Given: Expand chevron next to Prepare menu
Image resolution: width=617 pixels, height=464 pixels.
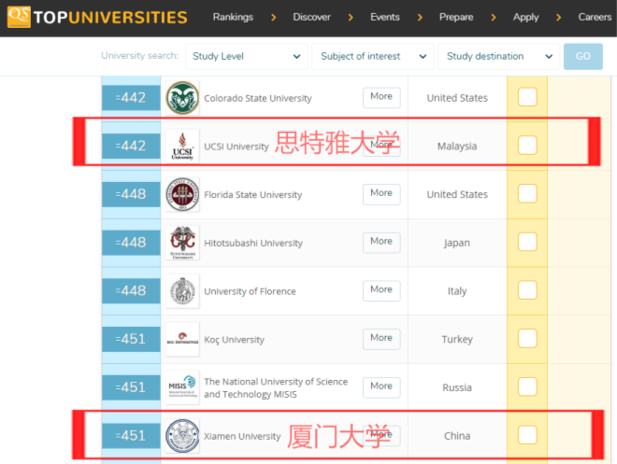Looking at the screenshot, I should click(494, 18).
